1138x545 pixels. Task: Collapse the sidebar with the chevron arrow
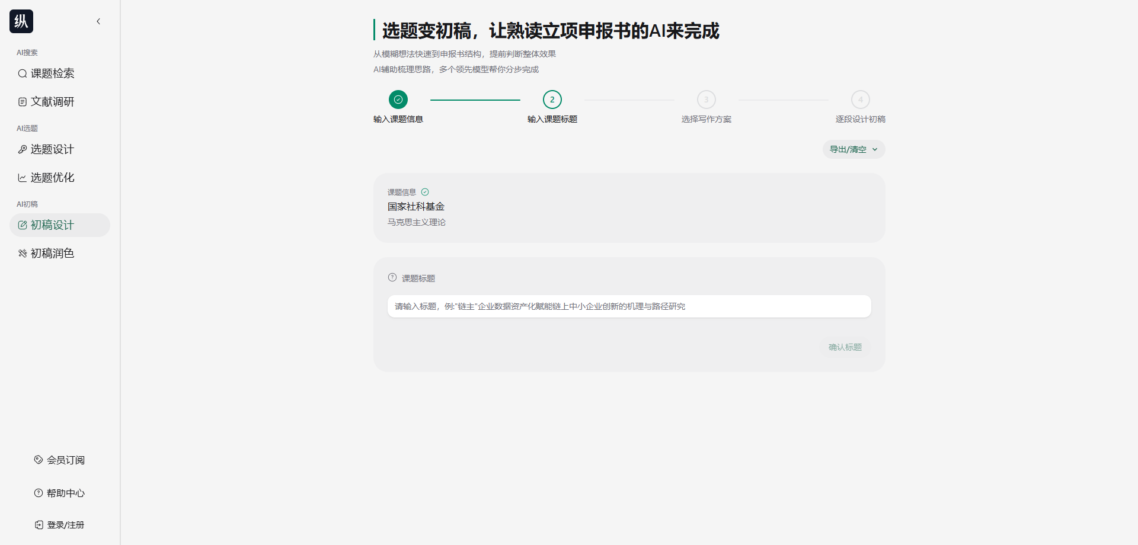click(x=98, y=21)
